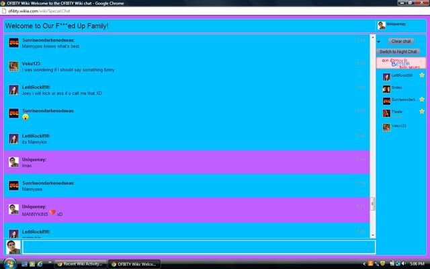
Task: Click Veku123's avatar next to "something funny" message
Action: tap(13, 66)
